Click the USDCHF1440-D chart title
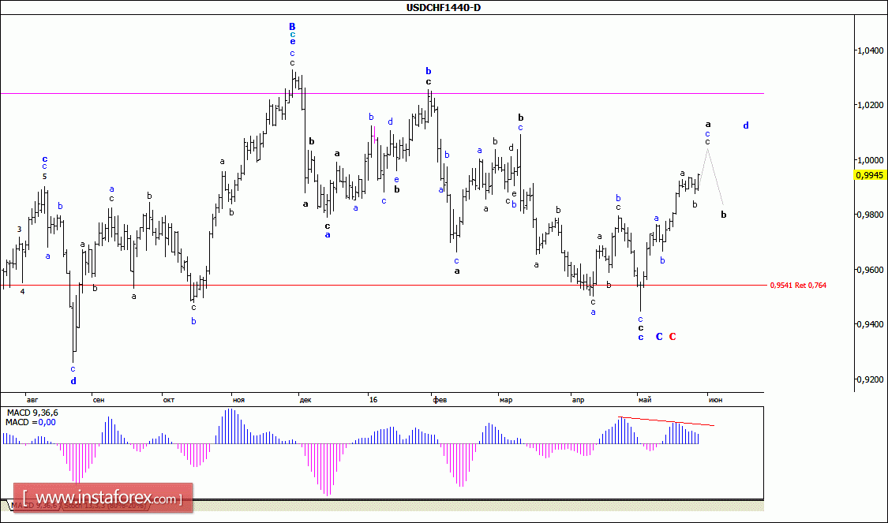This screenshot has width=888, height=523. 444,8
